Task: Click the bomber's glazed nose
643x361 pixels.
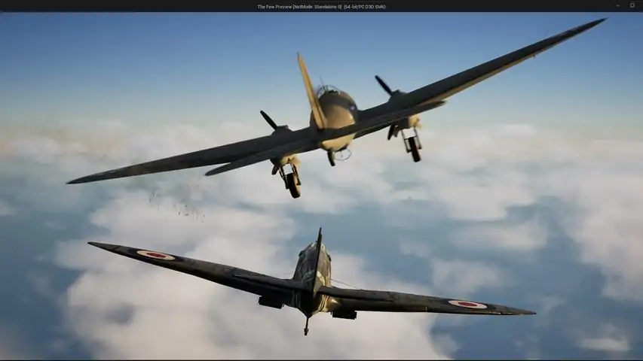Action: (328, 90)
